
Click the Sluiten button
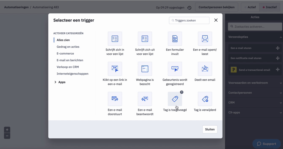pos(210,129)
